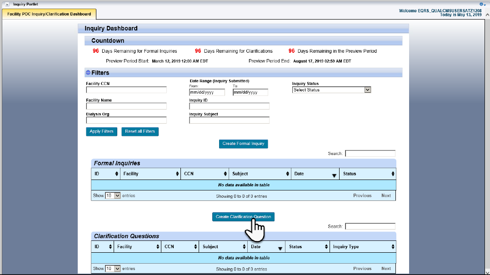Click the Apply Filters button
The width and height of the screenshot is (490, 275).
101,131
